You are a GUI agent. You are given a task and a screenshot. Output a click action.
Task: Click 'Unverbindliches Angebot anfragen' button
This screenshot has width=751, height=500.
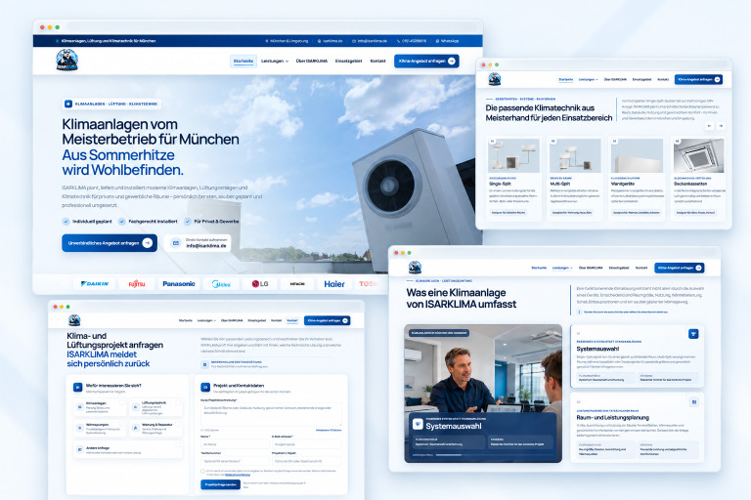click(110, 243)
